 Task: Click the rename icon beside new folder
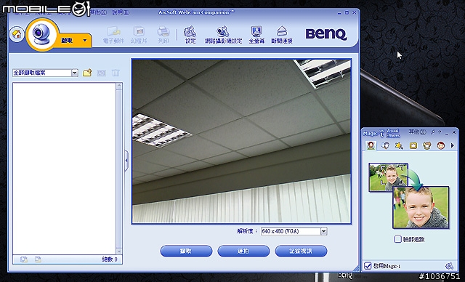(102, 73)
